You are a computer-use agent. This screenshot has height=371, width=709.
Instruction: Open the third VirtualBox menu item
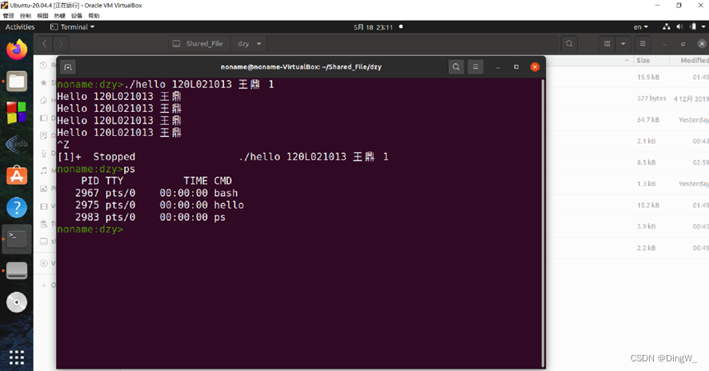[42, 16]
